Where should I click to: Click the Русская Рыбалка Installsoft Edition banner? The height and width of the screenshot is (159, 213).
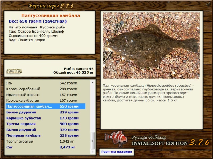tap(170, 141)
